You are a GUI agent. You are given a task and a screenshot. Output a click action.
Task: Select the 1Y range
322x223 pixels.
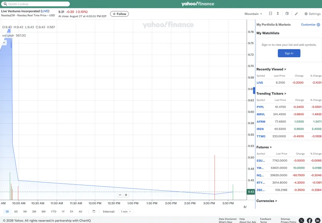(63, 211)
